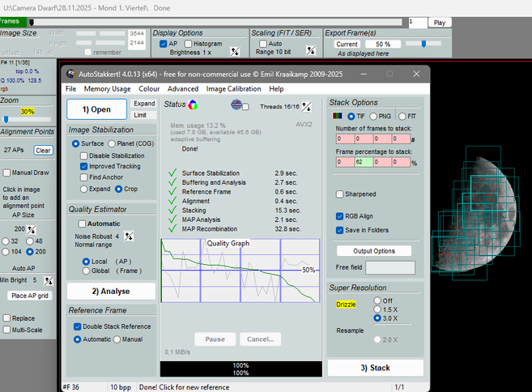532x392 pixels.
Task: Open the Memory Usage menu
Action: tap(107, 88)
